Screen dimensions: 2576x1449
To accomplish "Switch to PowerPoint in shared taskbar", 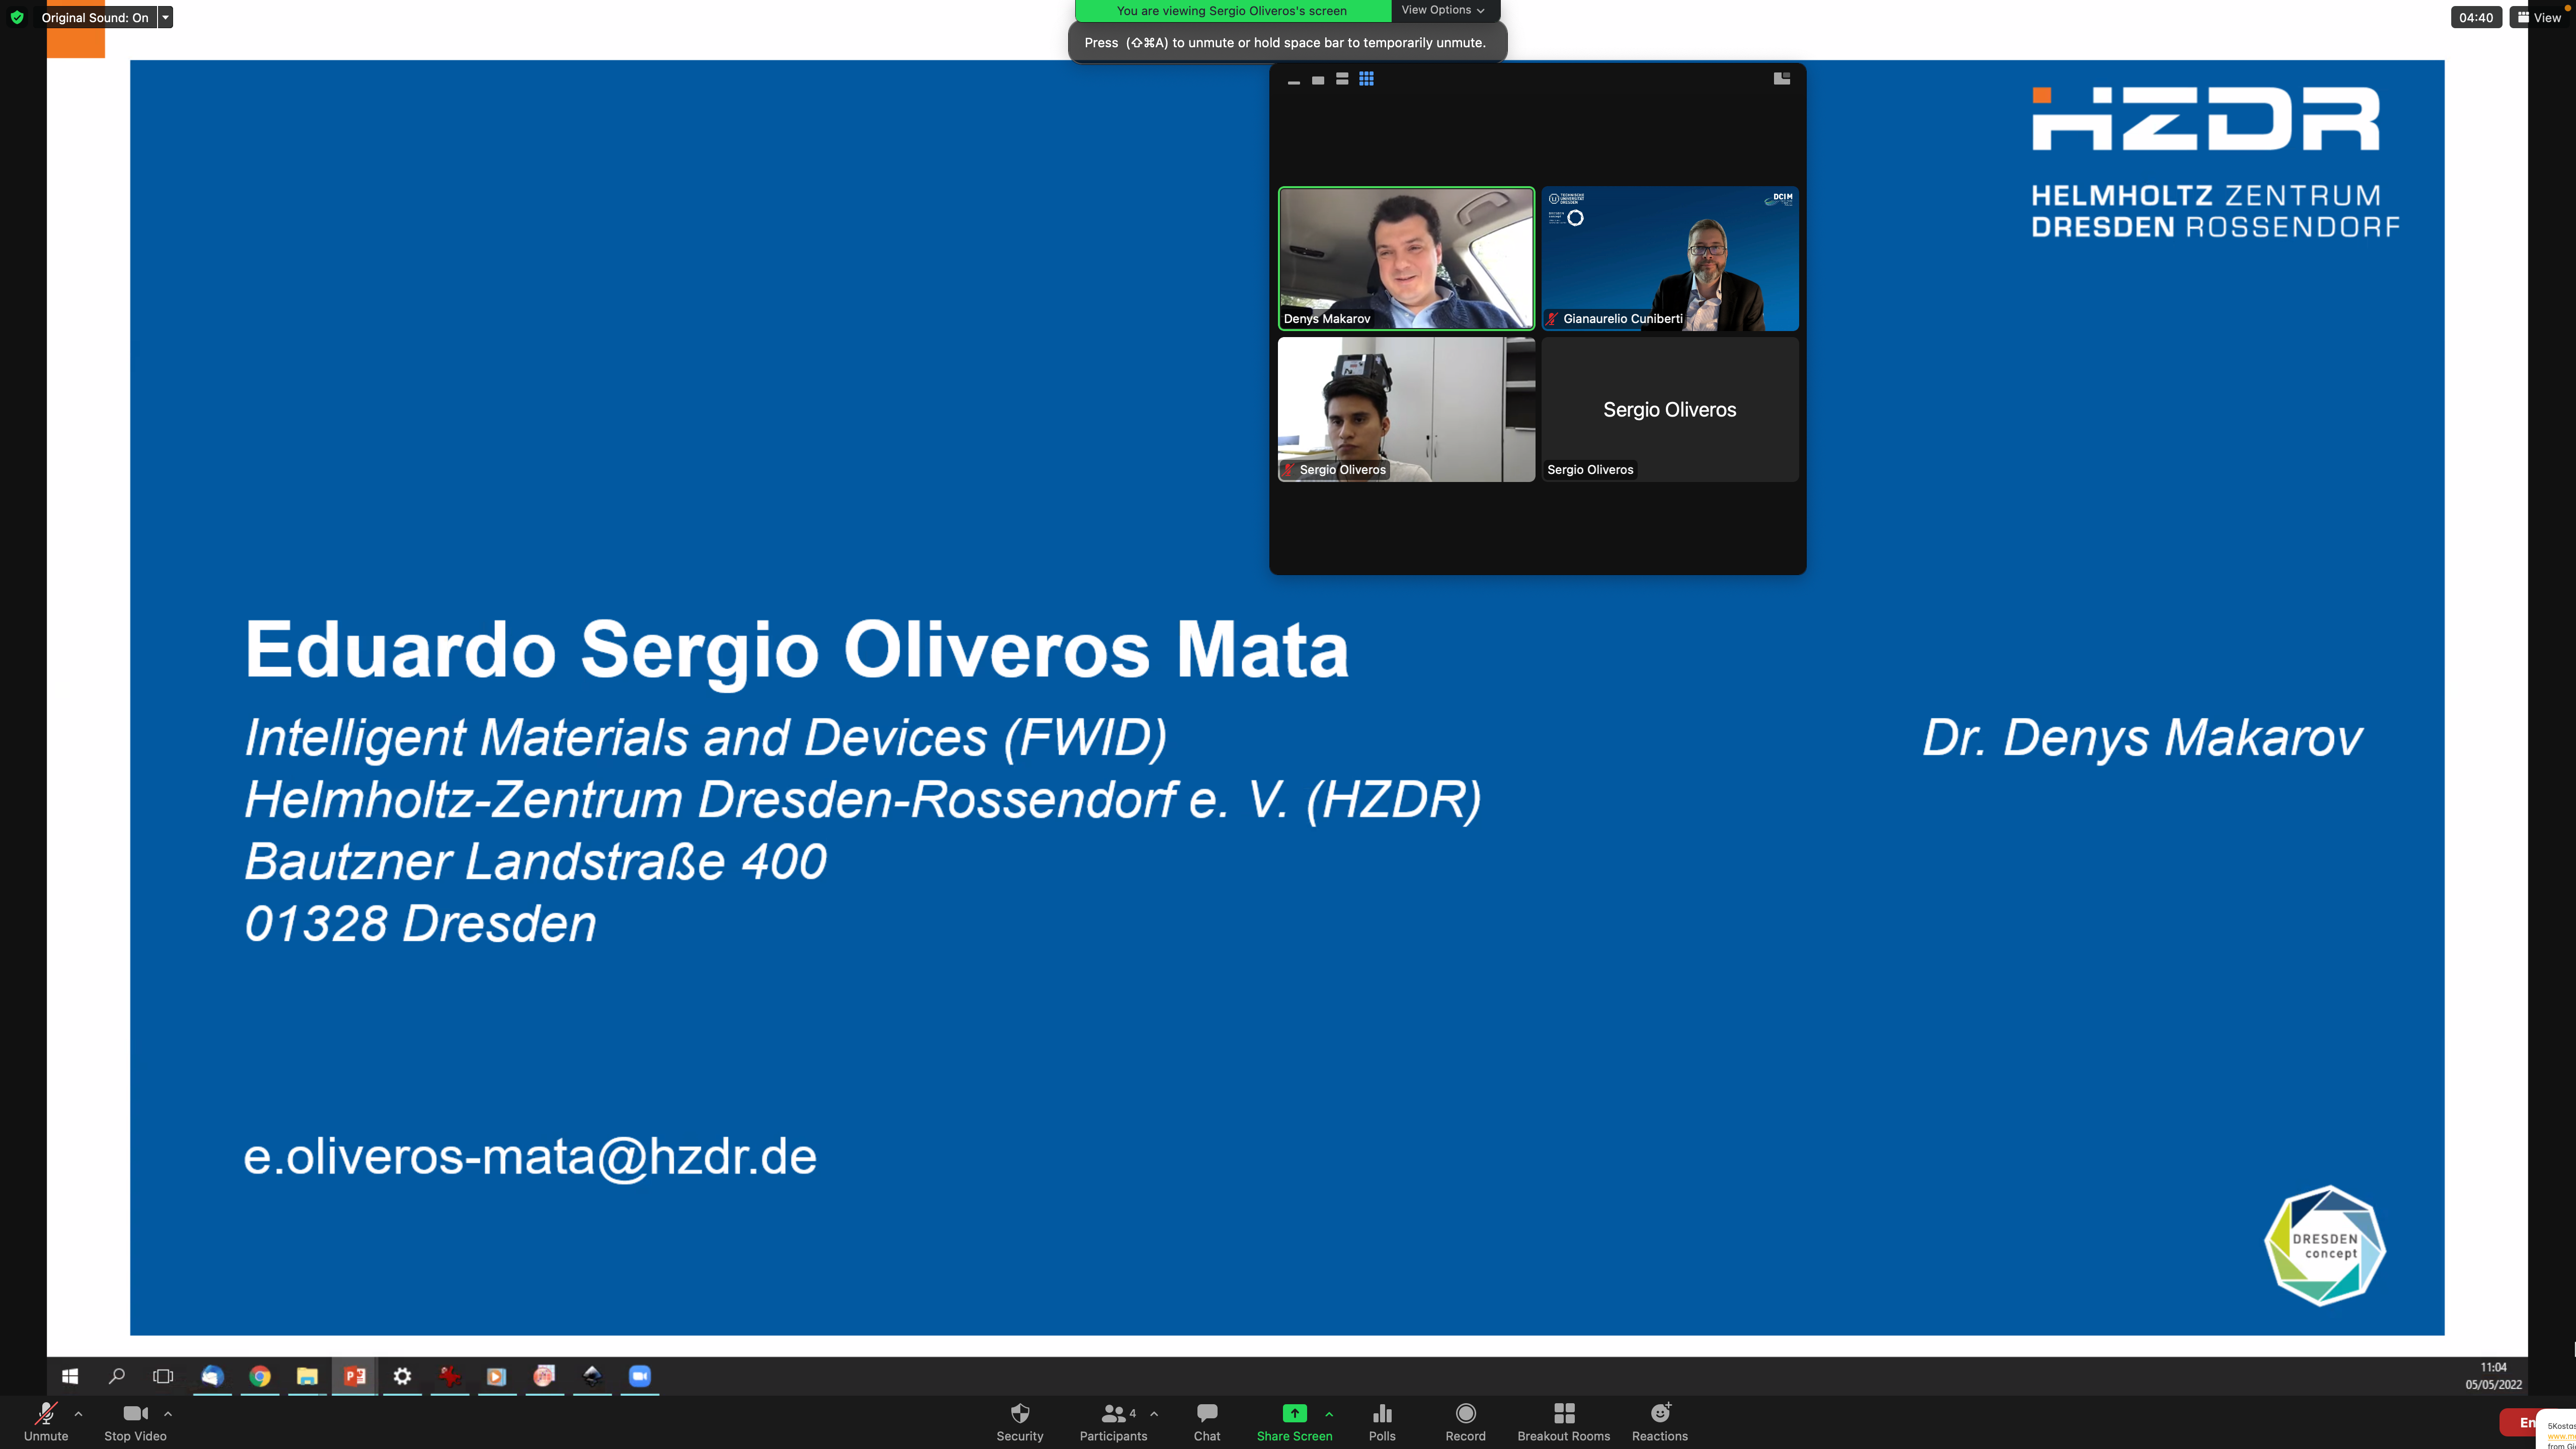I will pos(355,1376).
